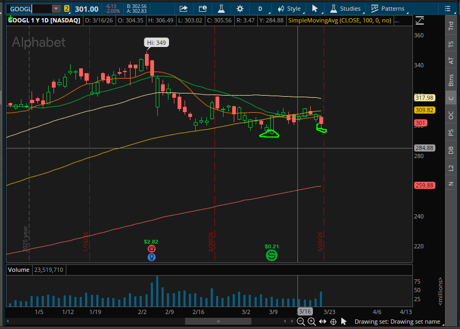Open the Studies menu
This screenshot has height=329, width=460.
point(346,9)
